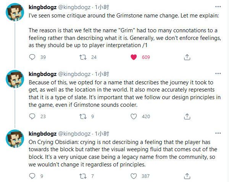
Task: Like the Crying Obsidian tweet
Action: click(x=134, y=176)
